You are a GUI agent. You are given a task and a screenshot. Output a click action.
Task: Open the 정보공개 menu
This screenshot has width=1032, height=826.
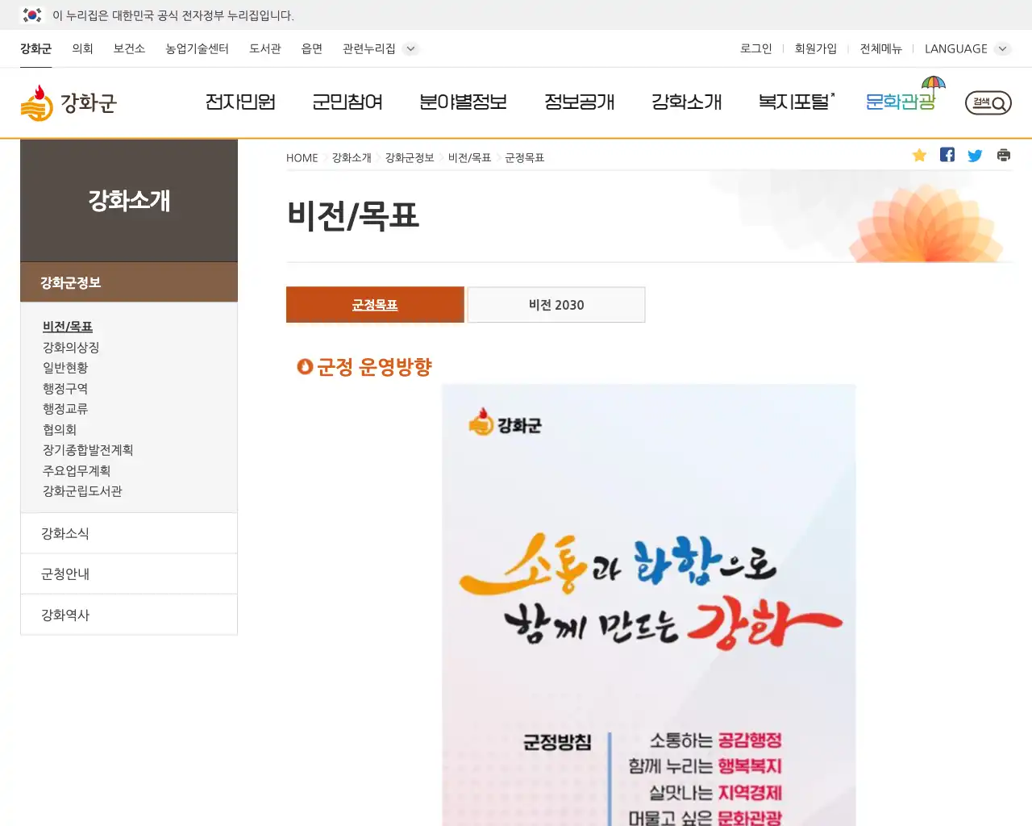click(x=580, y=103)
